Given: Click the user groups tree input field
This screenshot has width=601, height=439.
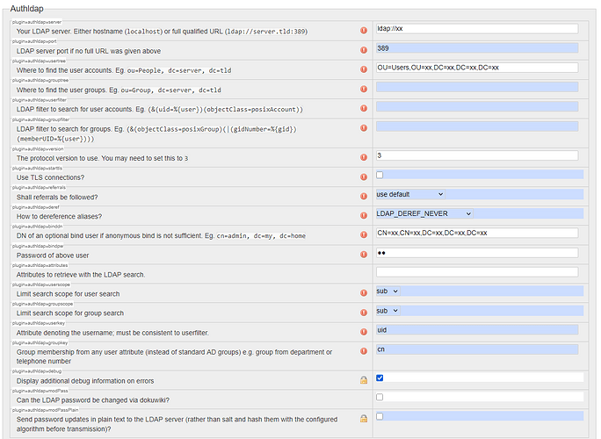Looking at the screenshot, I should click(476, 87).
